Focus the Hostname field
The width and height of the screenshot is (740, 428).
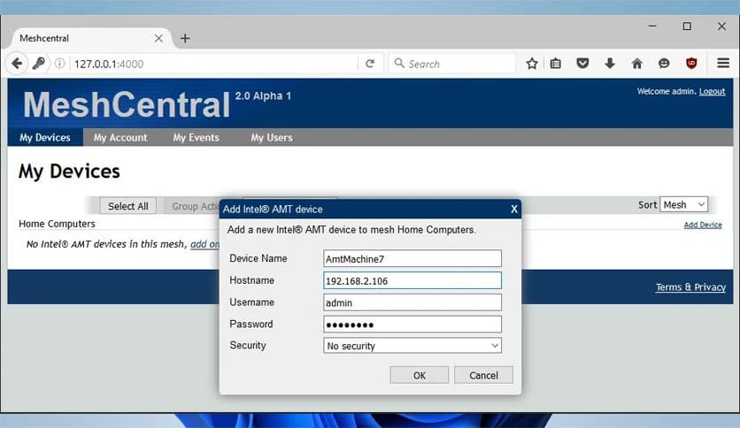412,280
